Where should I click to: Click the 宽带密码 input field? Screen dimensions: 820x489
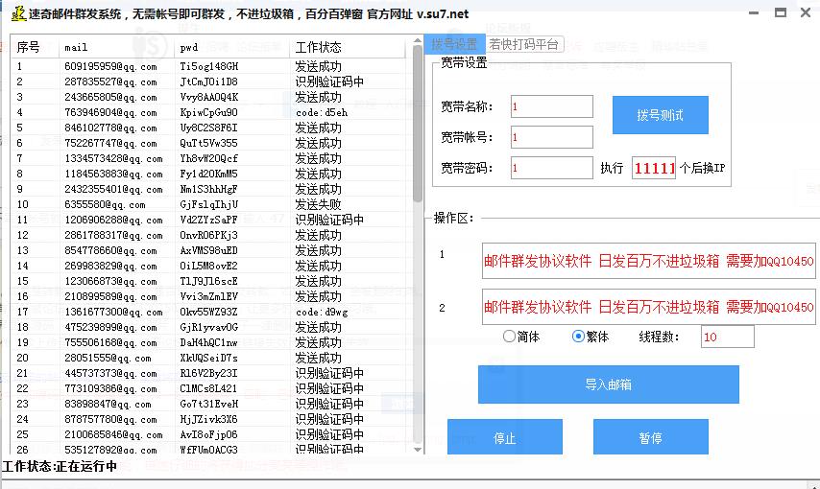click(551, 168)
